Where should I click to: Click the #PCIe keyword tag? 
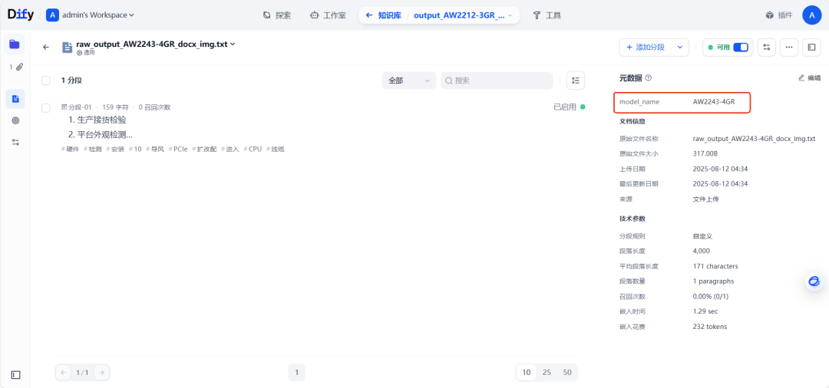click(178, 149)
